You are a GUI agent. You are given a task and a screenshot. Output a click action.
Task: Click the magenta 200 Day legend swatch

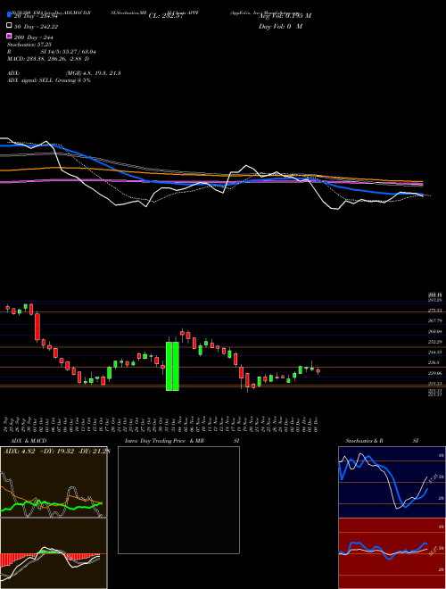[9, 36]
